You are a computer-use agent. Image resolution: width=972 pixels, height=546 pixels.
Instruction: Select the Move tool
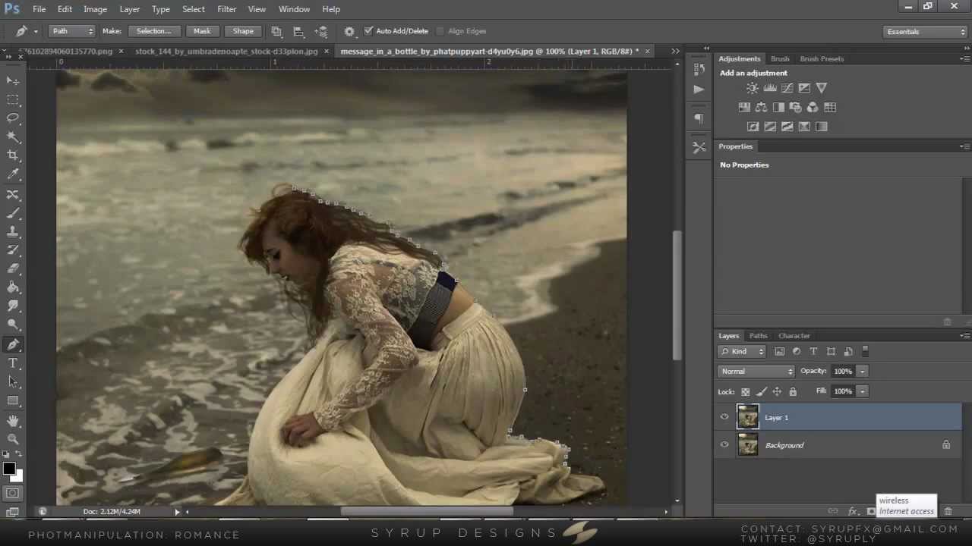[13, 80]
